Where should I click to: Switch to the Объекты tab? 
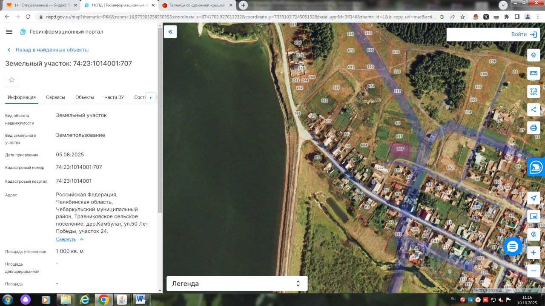(x=85, y=97)
